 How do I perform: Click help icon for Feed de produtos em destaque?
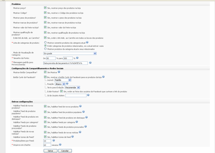tap(86, 117)
